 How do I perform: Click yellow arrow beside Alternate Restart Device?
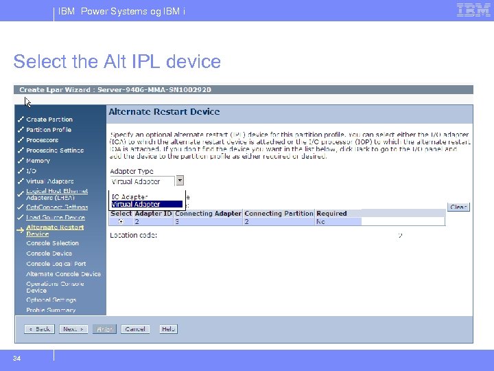pyautogui.click(x=20, y=230)
